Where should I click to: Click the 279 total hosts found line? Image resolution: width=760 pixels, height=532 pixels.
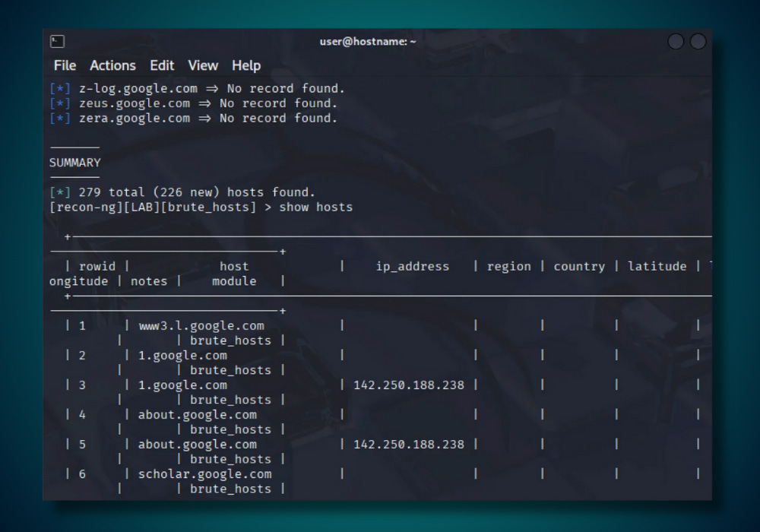182,192
